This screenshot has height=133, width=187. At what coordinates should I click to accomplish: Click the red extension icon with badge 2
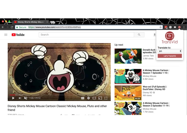(x=166, y=27)
